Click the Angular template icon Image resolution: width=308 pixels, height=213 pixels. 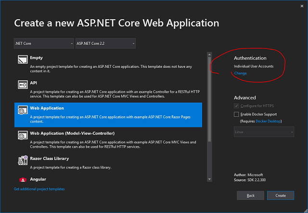pyautogui.click(x=22, y=179)
